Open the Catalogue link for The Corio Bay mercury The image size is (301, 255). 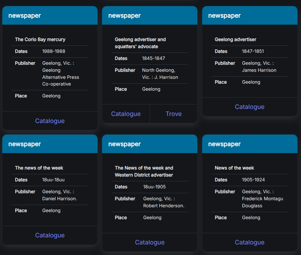tap(50, 121)
